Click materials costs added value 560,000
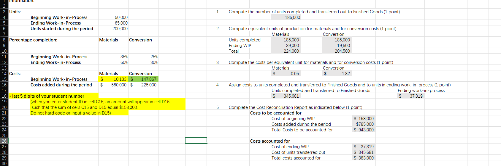This screenshot has width=501, height=166. click(113, 85)
